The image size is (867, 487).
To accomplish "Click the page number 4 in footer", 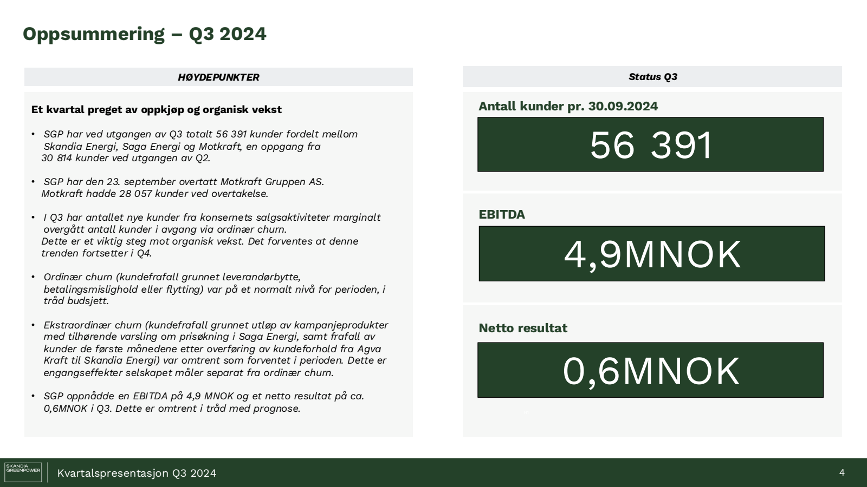I will (x=842, y=472).
